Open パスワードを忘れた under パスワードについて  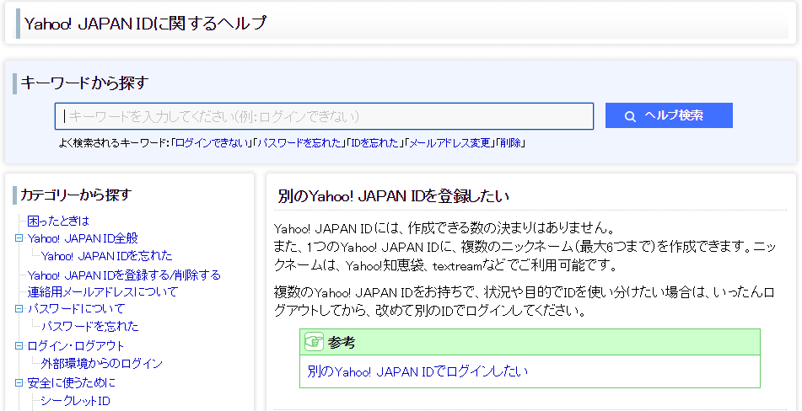tap(90, 326)
